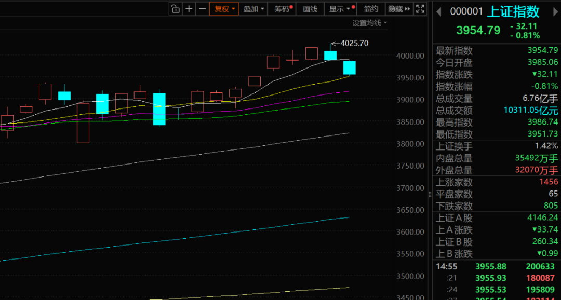
Task: Click the 14:55 trade tick row
Action: pyautogui.click(x=497, y=266)
